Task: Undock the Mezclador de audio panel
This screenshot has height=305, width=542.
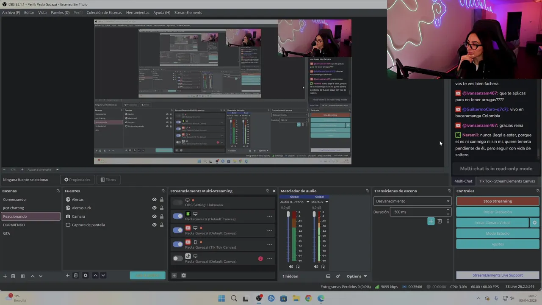Action: 367,191
